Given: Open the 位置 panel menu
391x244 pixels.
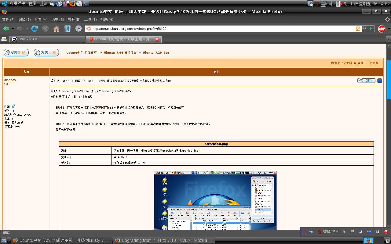Looking at the screenshot, I should coord(32,3).
